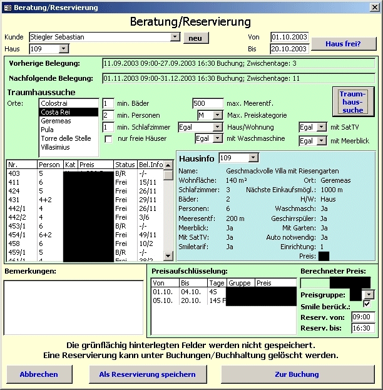Select Villasimius in the Orte list
Image resolution: width=383 pixels, height=390 pixels.
click(69, 147)
